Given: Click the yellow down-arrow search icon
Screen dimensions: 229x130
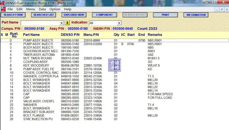Looking at the screenshot, I should click(67, 23).
